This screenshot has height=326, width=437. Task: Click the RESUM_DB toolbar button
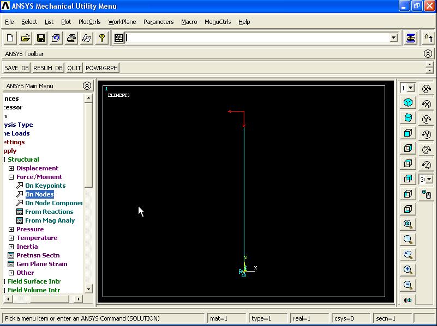[x=48, y=68]
